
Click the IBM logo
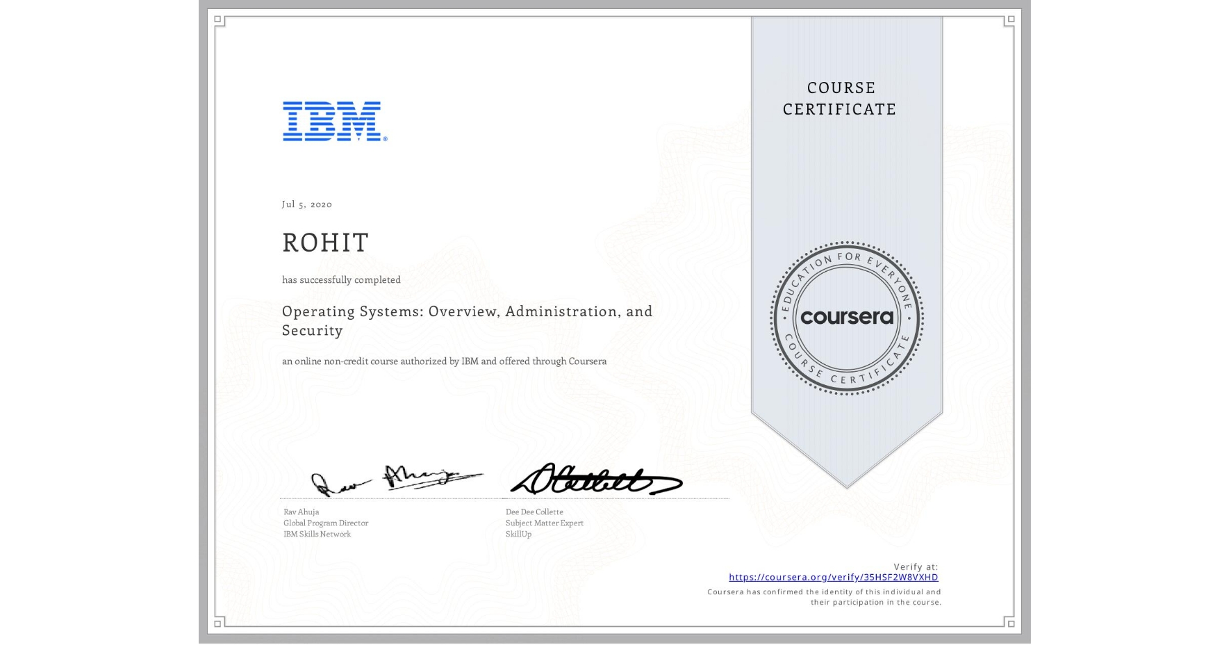pos(331,122)
